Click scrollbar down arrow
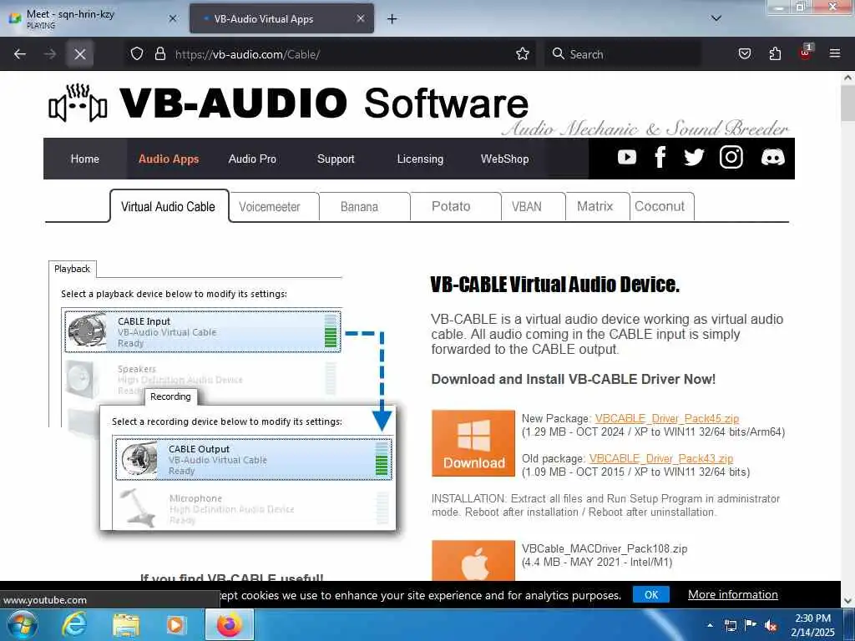This screenshot has height=641, width=855. click(847, 601)
